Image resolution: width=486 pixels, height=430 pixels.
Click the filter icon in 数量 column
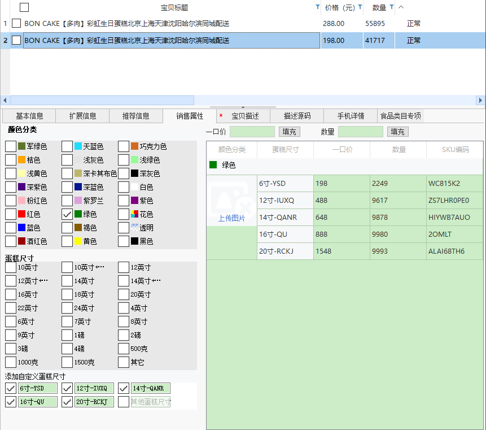click(x=392, y=7)
